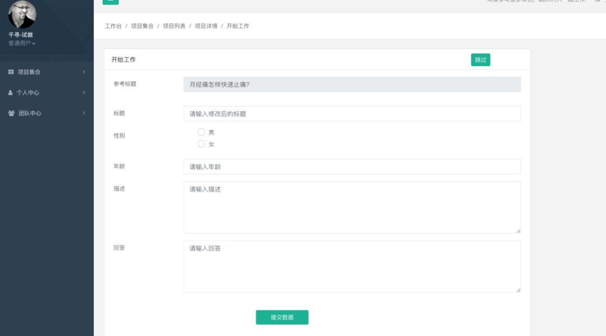Click the 回答 textarea resize handle
The image size is (606, 336).
(518, 290)
